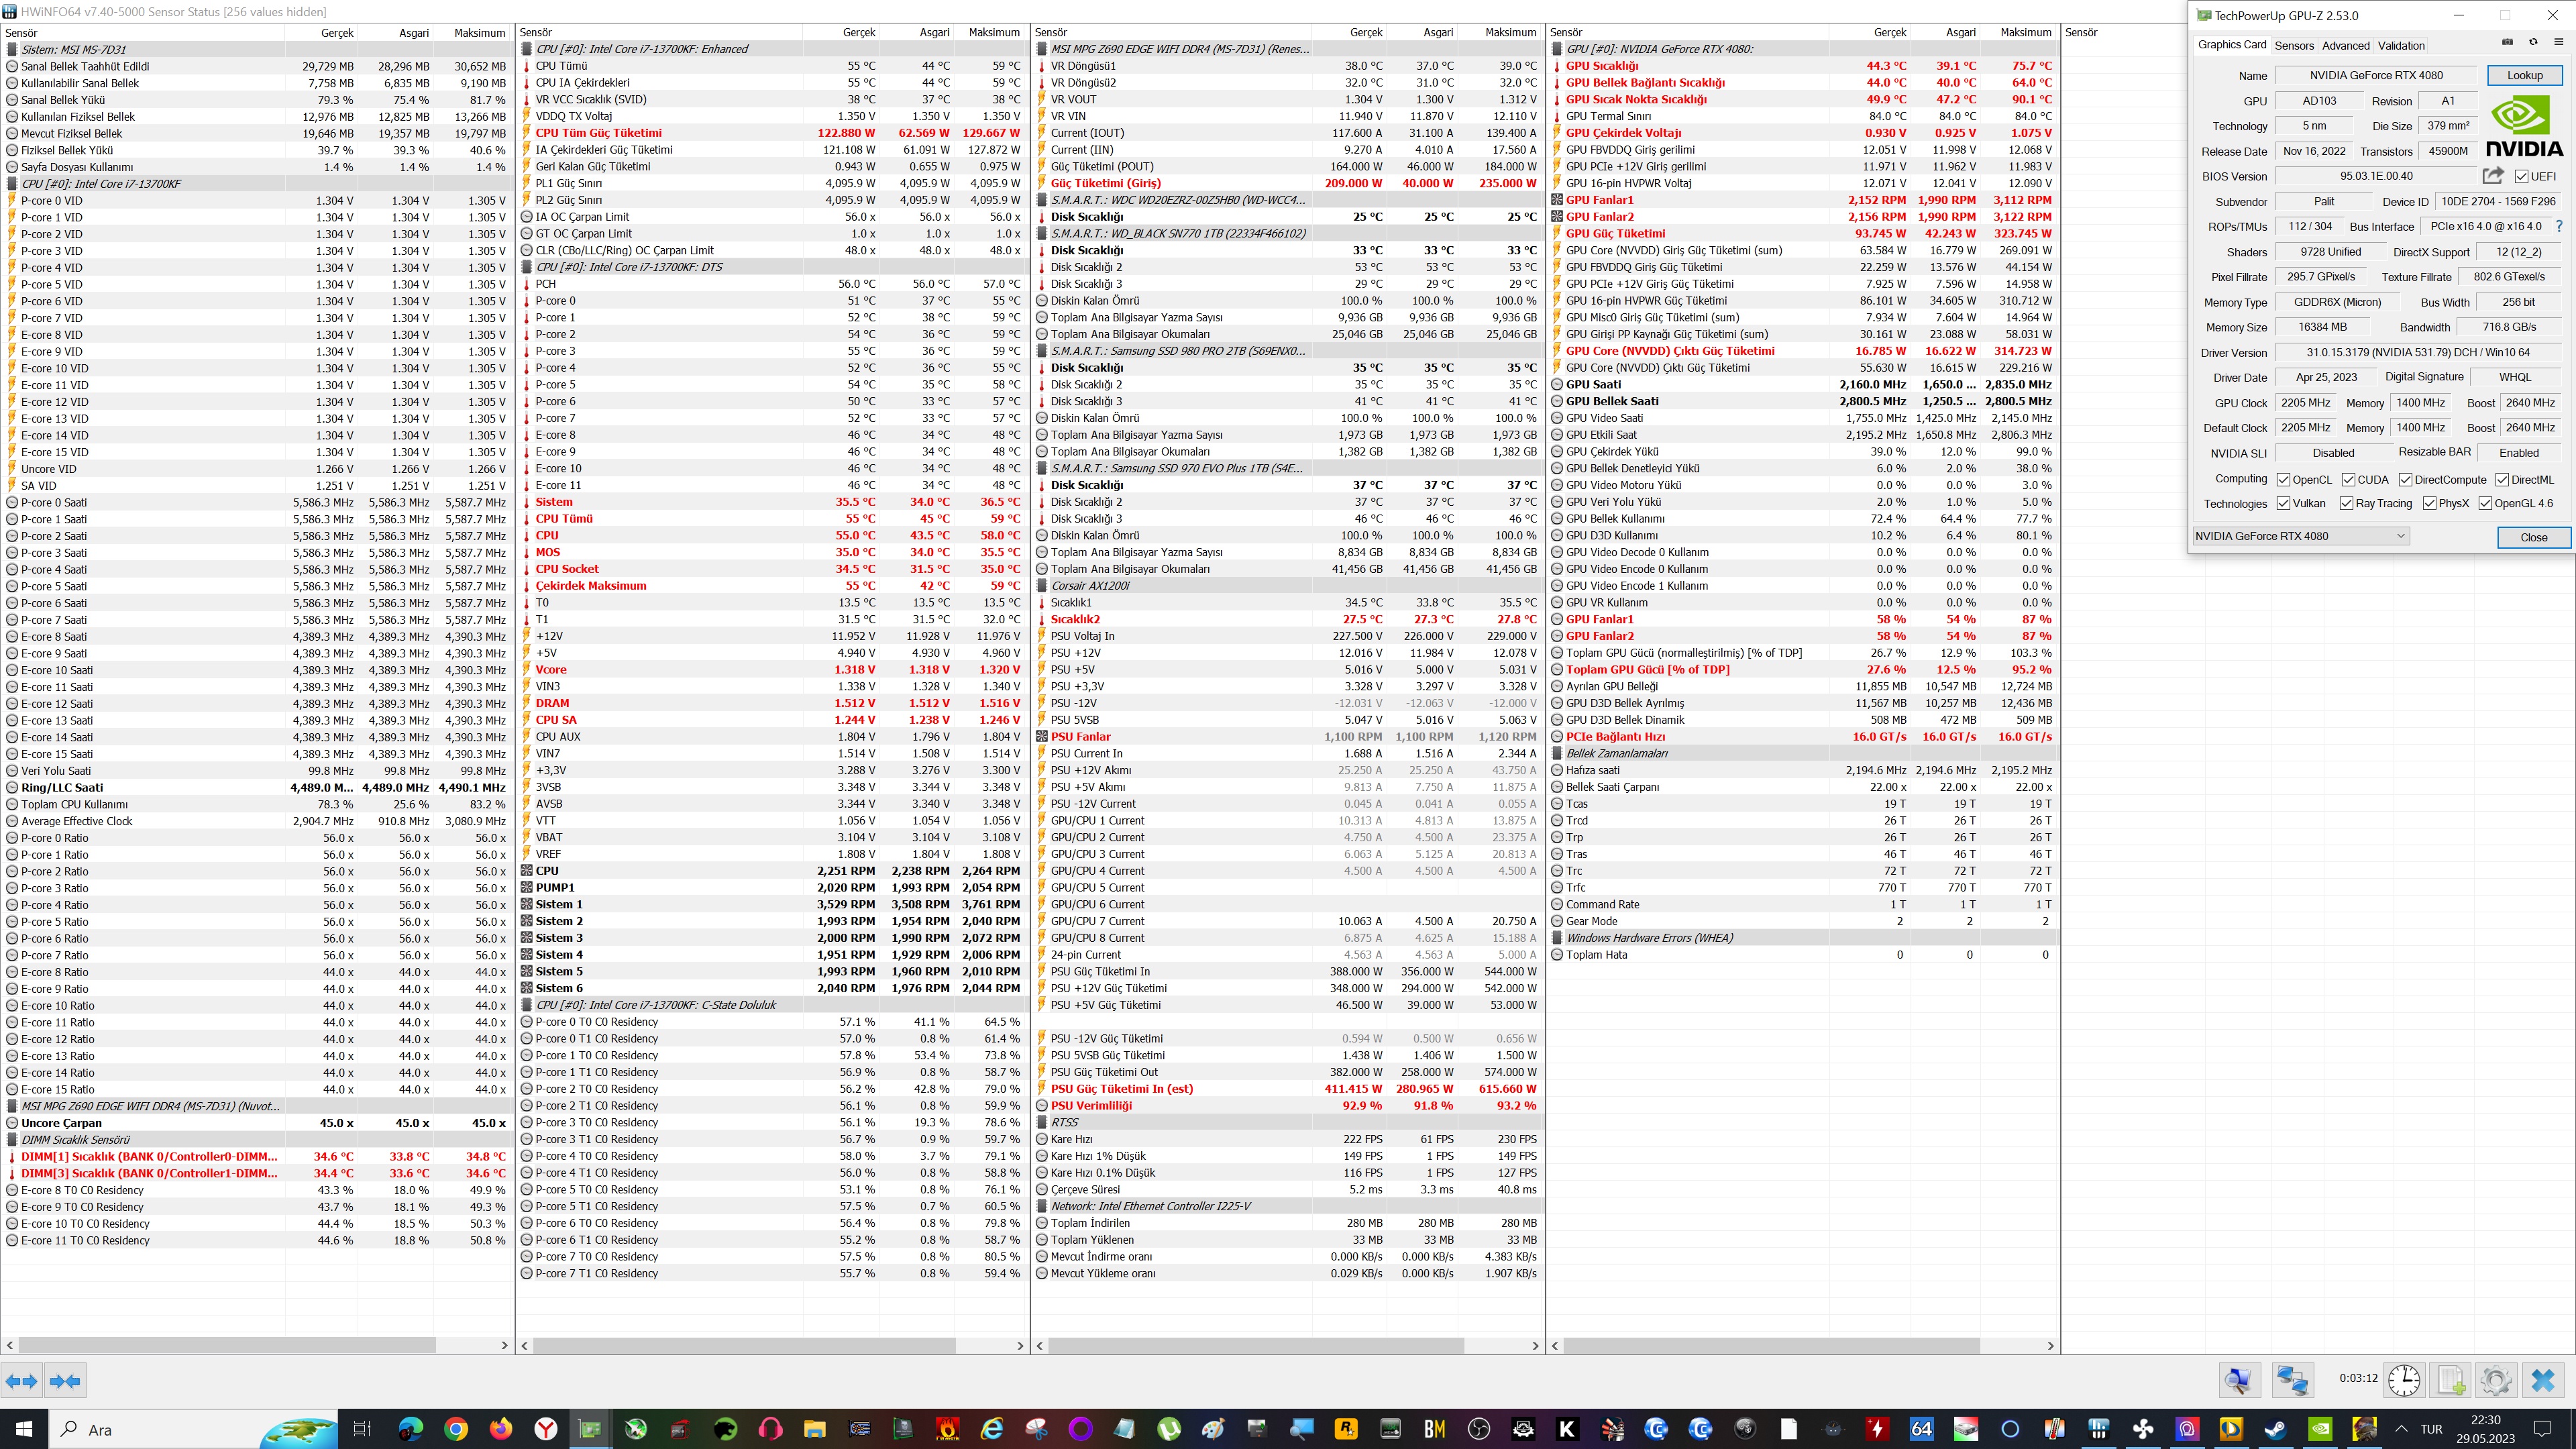Click the NVIDIA logo in GPU-Z

coord(2524,126)
